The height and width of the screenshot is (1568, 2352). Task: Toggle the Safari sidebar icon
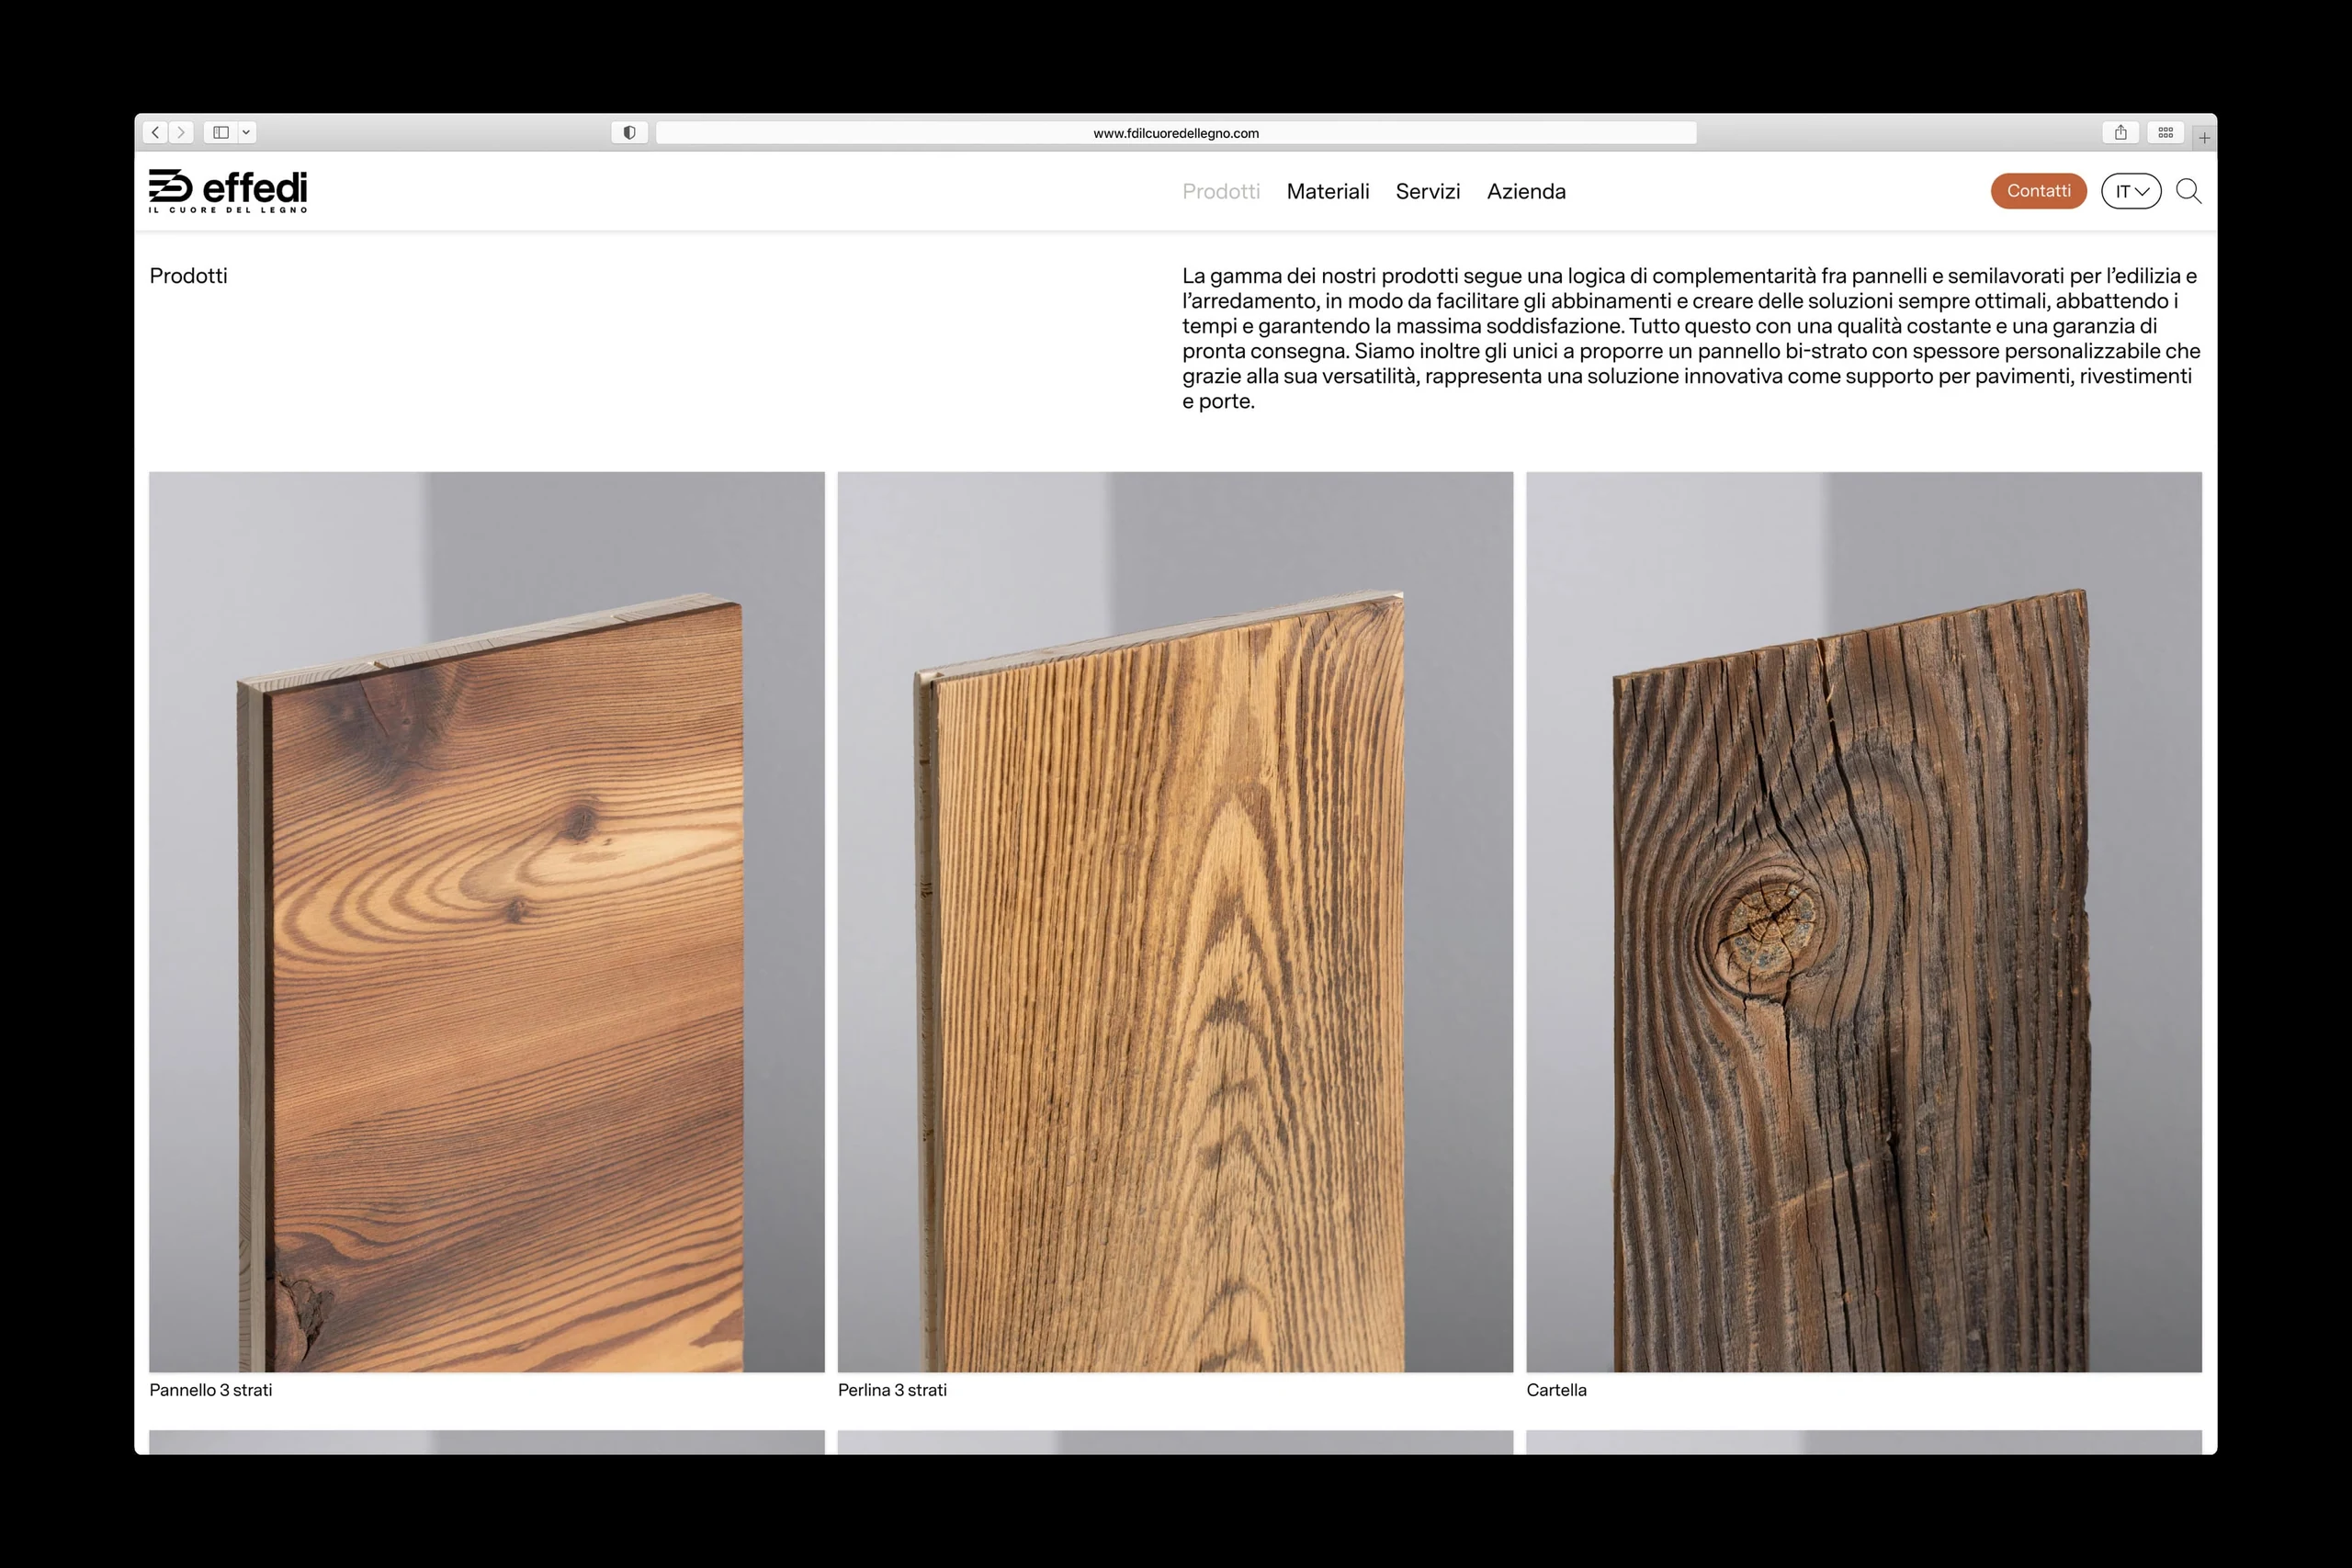221,132
